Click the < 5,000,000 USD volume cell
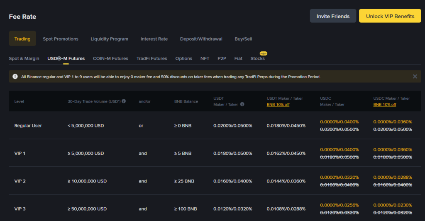The height and width of the screenshot is (221, 425). point(85,126)
